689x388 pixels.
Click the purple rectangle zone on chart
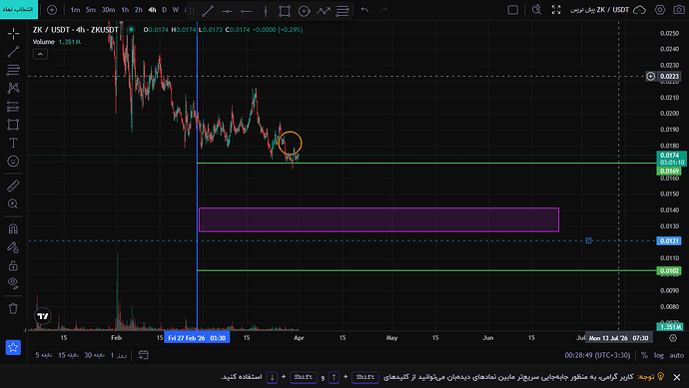(378, 219)
